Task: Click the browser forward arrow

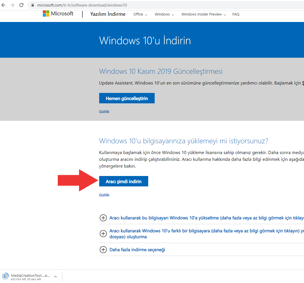Action: pos(12,5)
